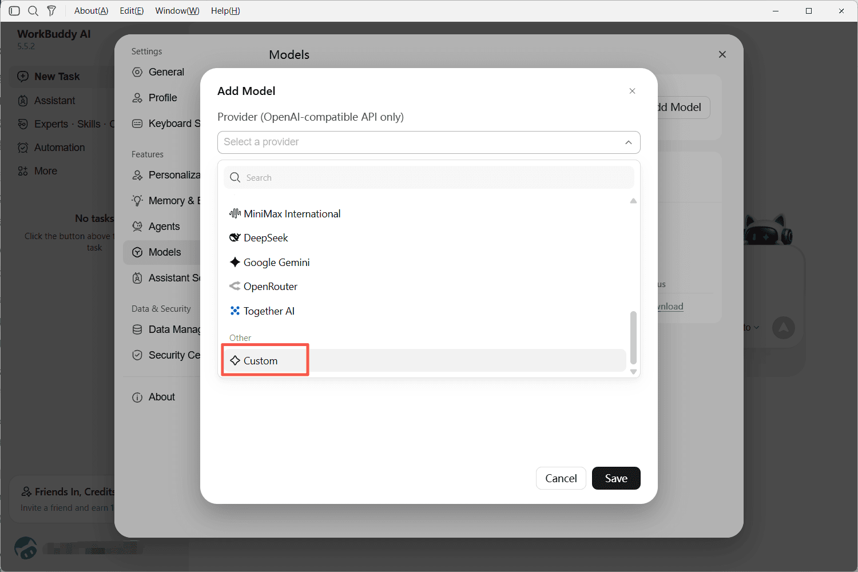The height and width of the screenshot is (572, 858).
Task: Click the user avatar at the sidebar bottom
Action: [x=26, y=548]
